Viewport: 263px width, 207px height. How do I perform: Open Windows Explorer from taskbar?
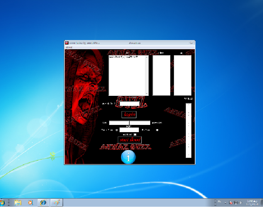click(18, 203)
